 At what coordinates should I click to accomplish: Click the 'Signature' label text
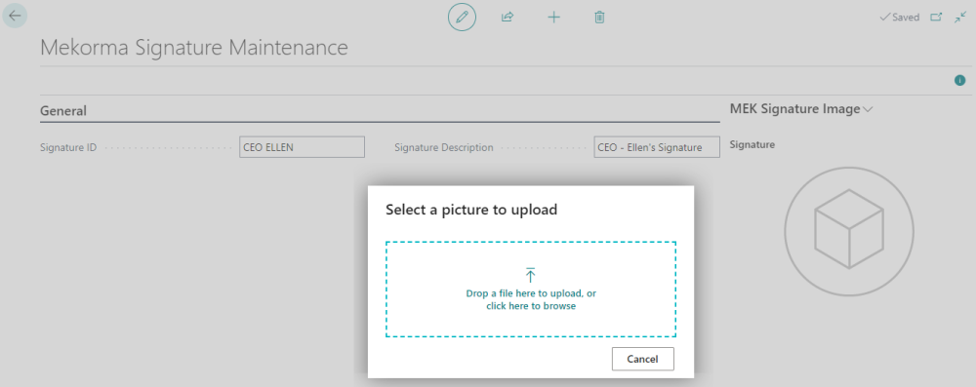(x=752, y=145)
